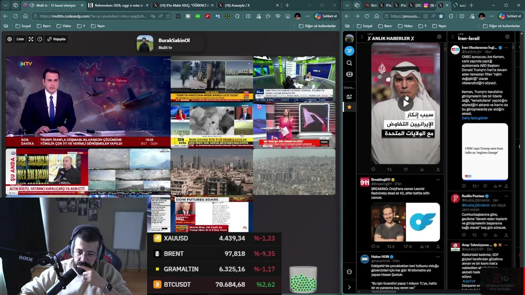
Task: Open ANLIK HABERLER column settings gear
Action: (x=439, y=37)
